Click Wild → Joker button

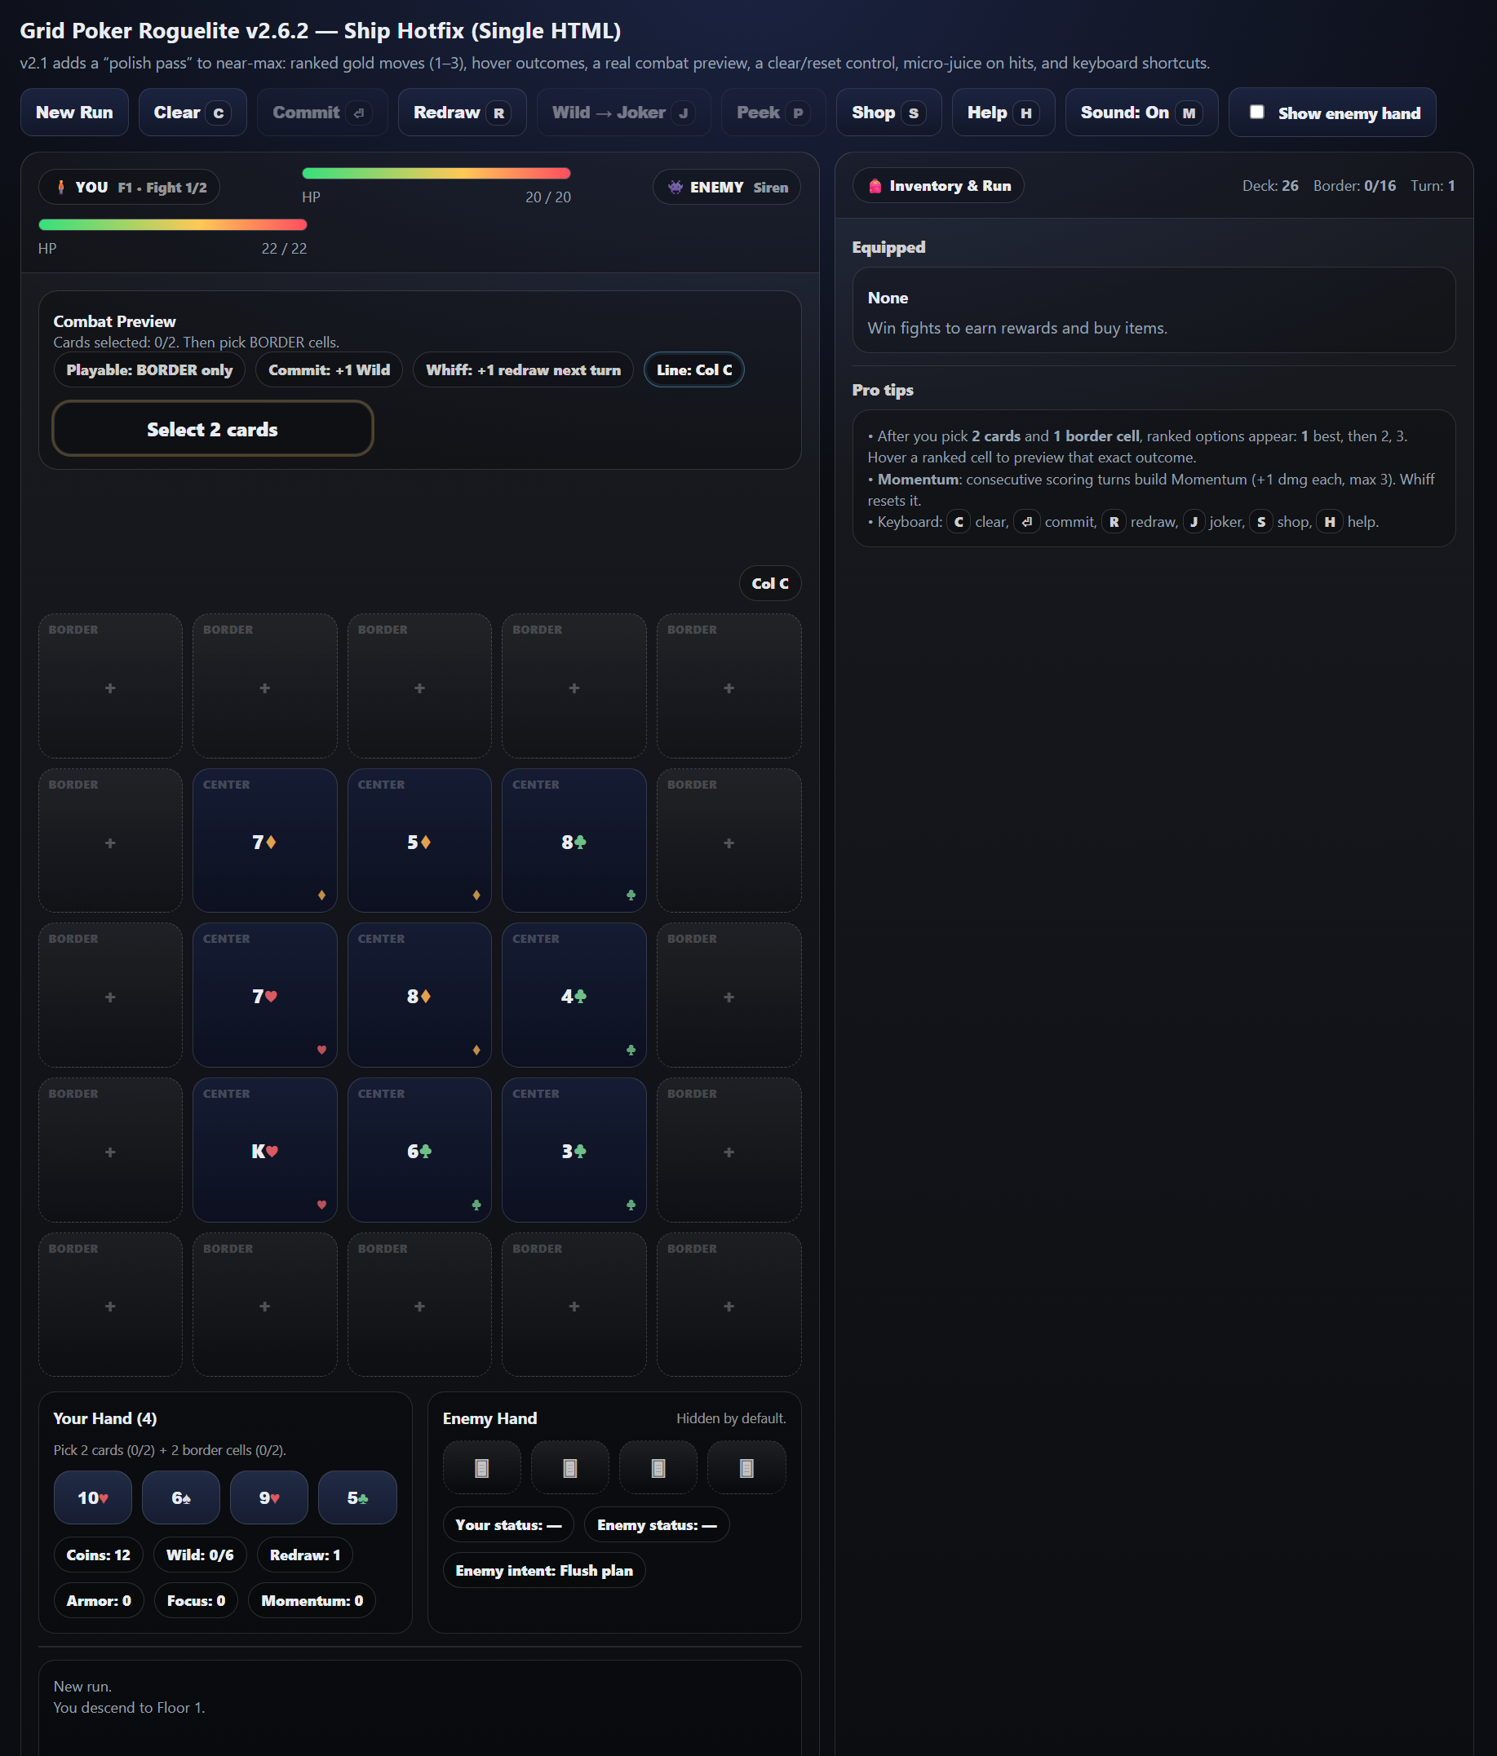[x=623, y=113]
